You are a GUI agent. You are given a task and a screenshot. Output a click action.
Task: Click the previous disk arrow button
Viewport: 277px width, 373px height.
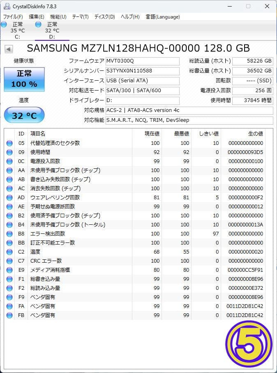point(9,49)
